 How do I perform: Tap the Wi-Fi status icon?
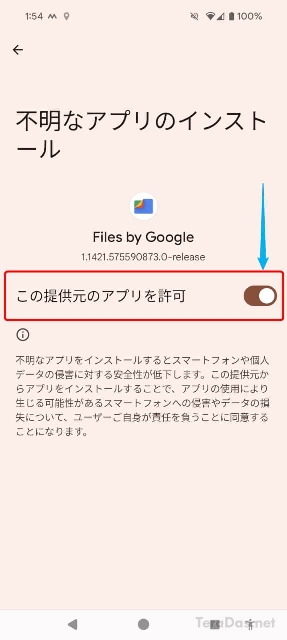[x=210, y=16]
